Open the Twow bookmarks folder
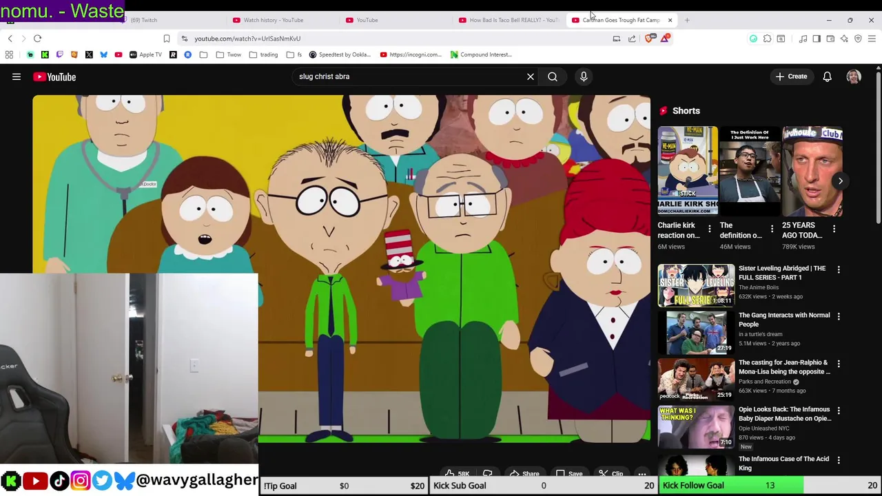Image resolution: width=882 pixels, height=496 pixels. click(229, 54)
